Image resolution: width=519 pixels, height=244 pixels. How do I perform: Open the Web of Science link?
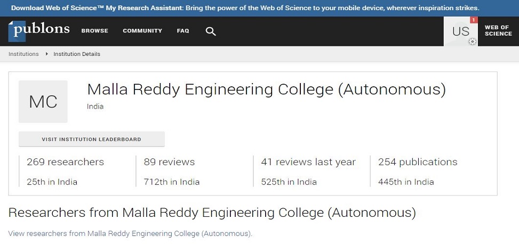tap(498, 31)
